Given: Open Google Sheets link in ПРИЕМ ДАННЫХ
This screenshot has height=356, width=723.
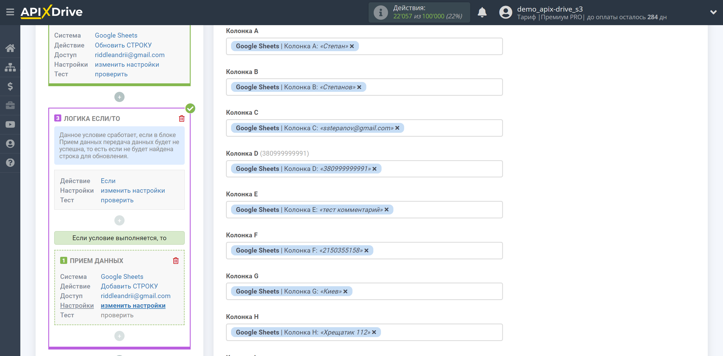Looking at the screenshot, I should tap(122, 277).
